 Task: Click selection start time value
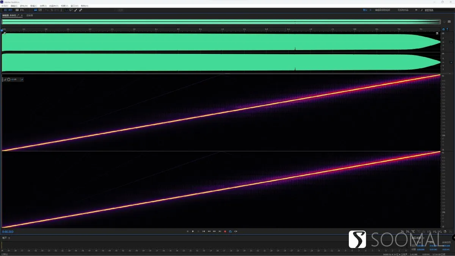(x=421, y=246)
